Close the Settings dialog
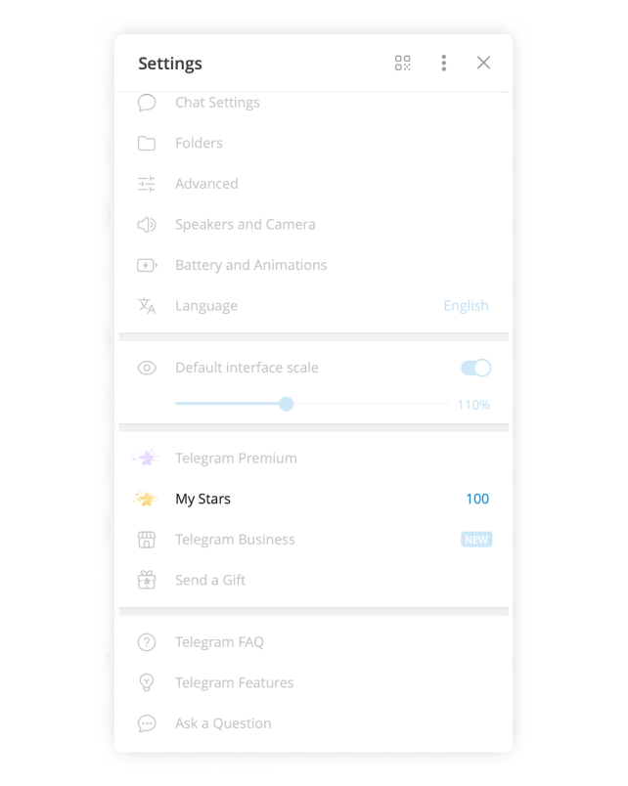Image resolution: width=628 pixels, height=786 pixels. pyautogui.click(x=483, y=64)
